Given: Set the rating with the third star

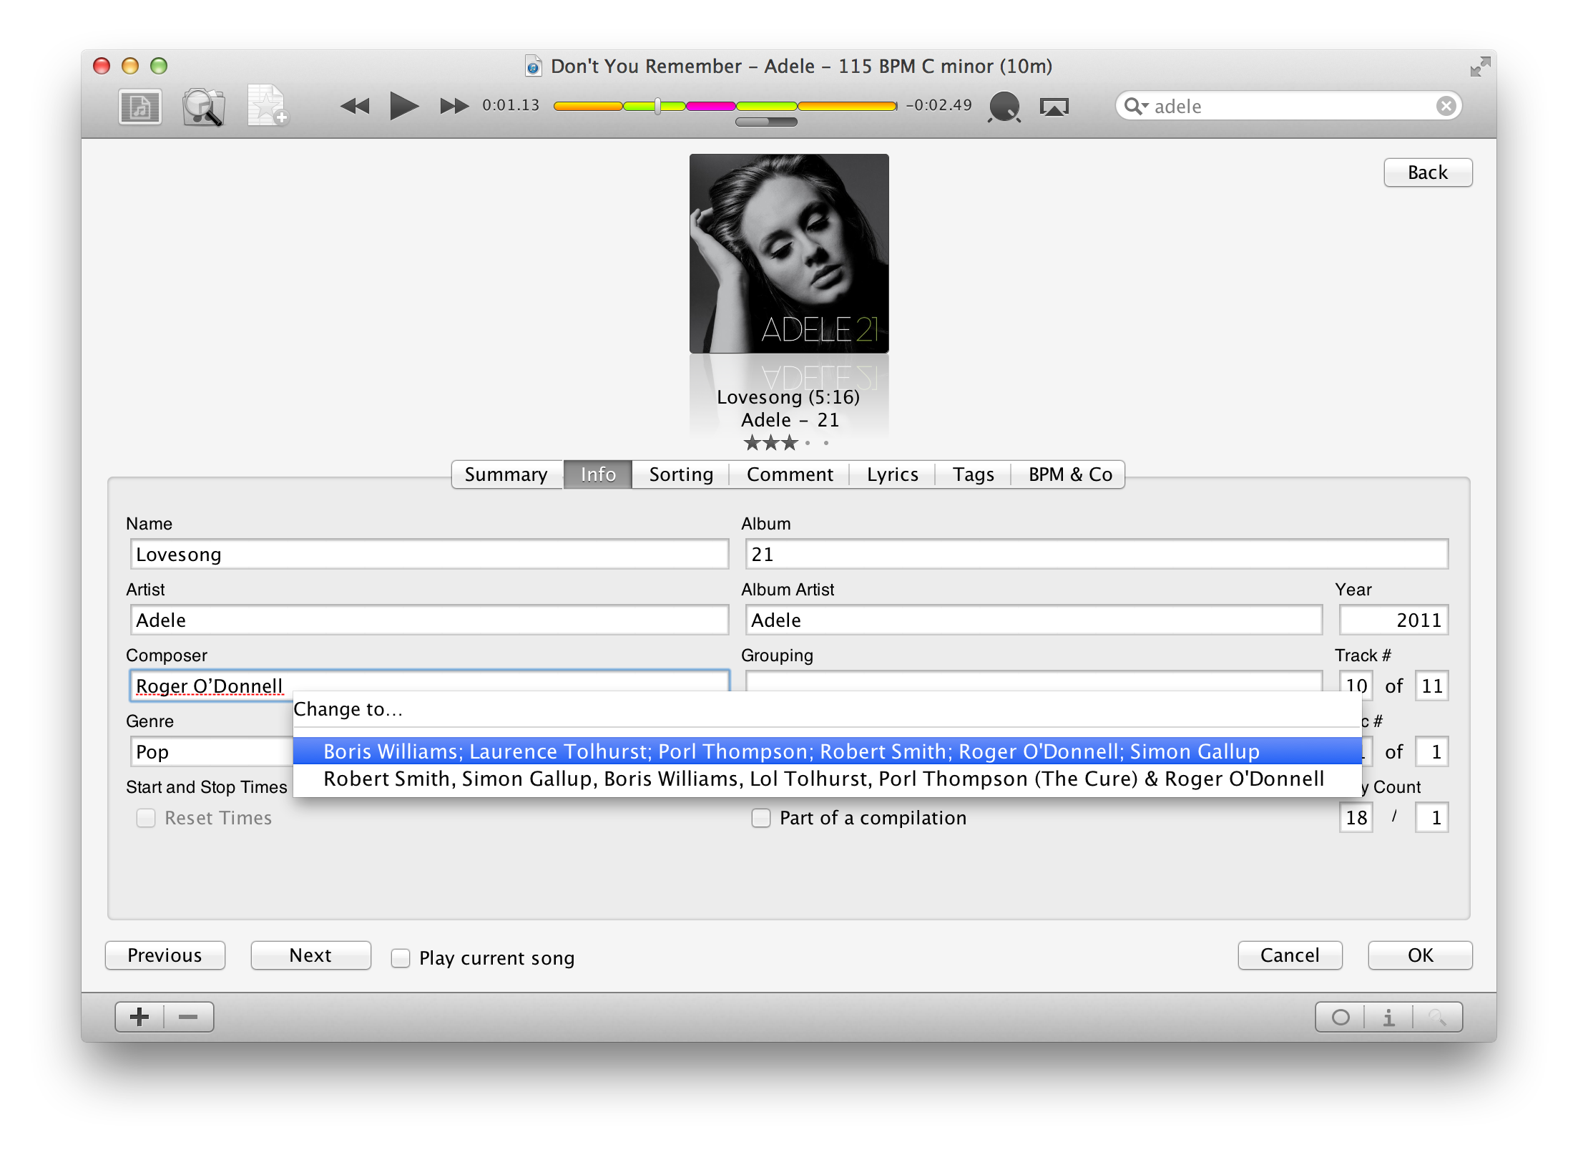Looking at the screenshot, I should tap(789, 443).
